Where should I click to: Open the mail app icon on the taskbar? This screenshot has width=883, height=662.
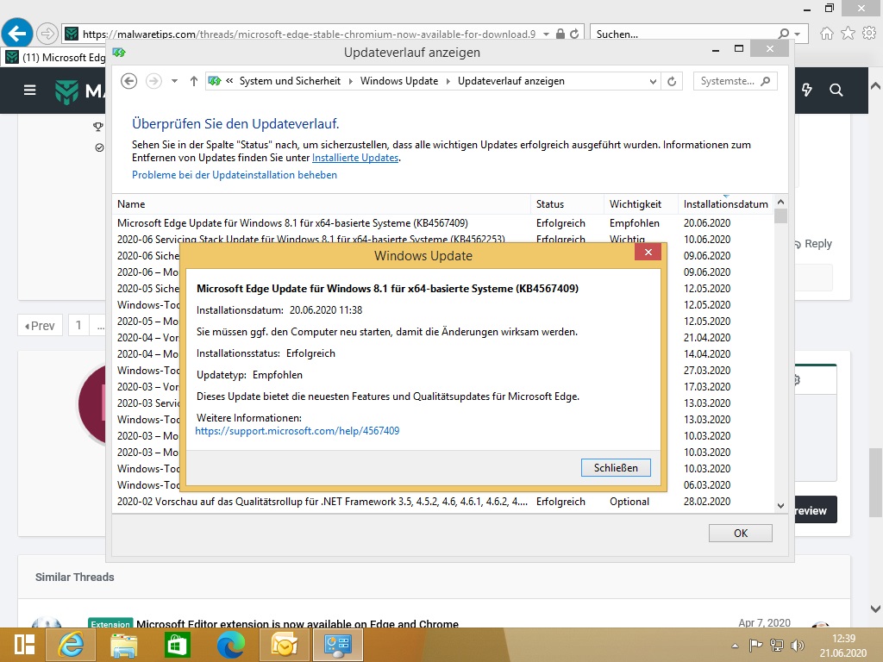point(285,645)
